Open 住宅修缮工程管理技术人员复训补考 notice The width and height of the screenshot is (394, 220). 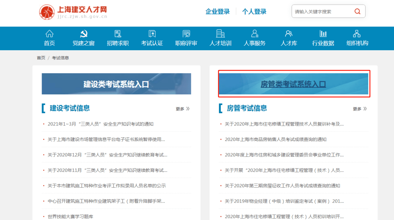[284, 124]
